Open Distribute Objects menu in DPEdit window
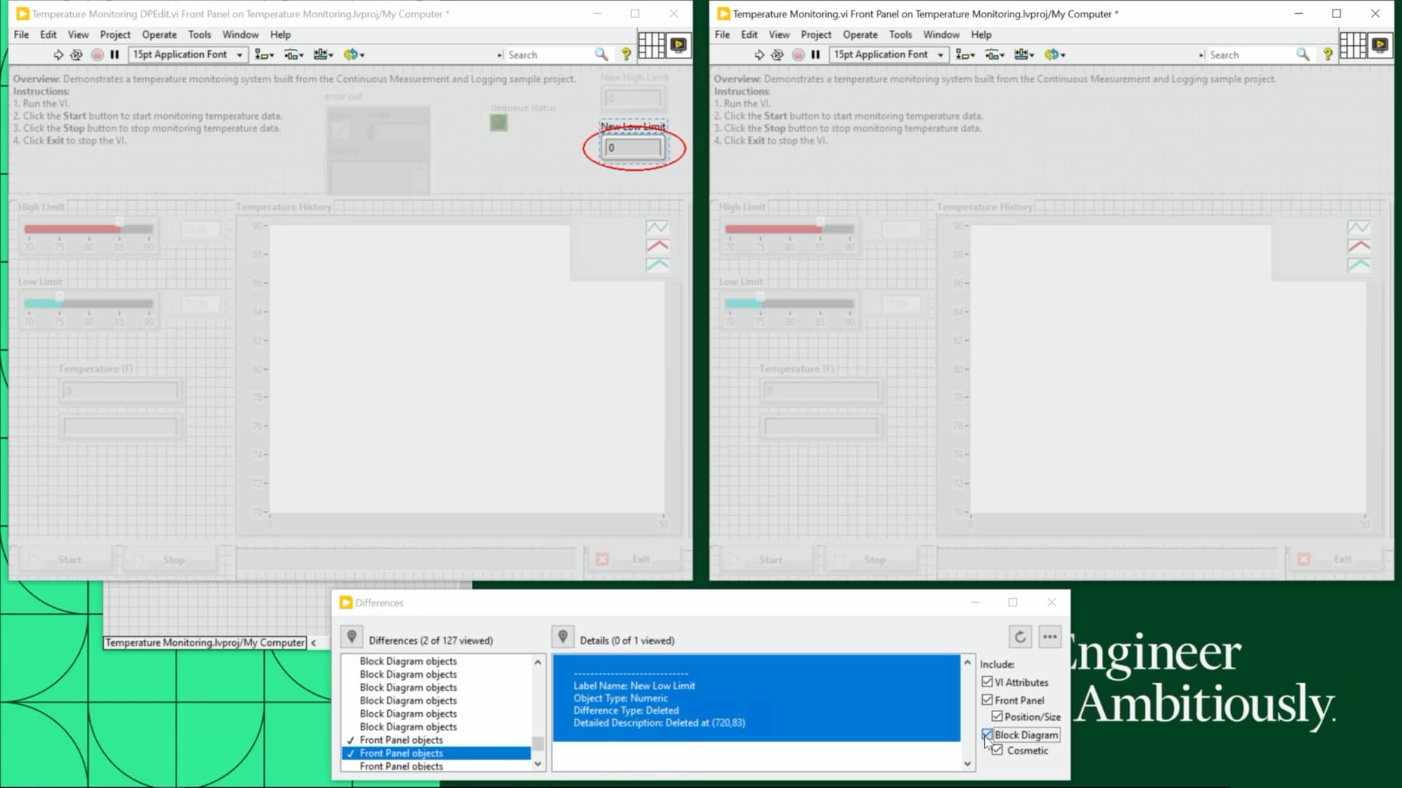This screenshot has height=788, width=1402. click(294, 55)
